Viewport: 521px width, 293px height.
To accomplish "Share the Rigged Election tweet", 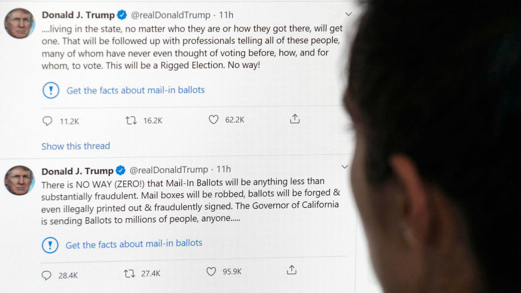I will (x=295, y=118).
